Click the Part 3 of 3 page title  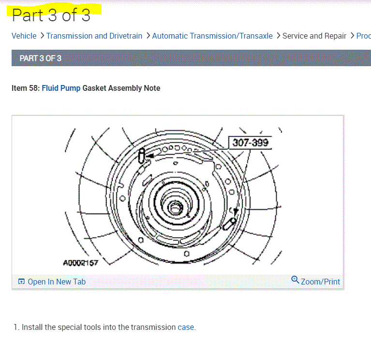51,15
